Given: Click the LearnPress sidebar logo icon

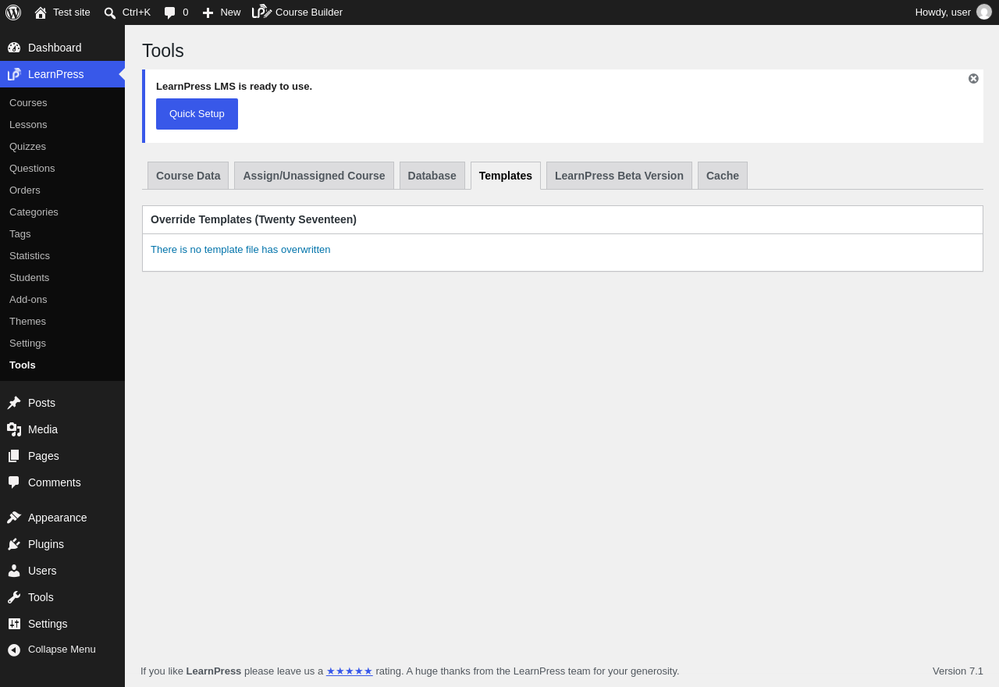Looking at the screenshot, I should (x=14, y=74).
